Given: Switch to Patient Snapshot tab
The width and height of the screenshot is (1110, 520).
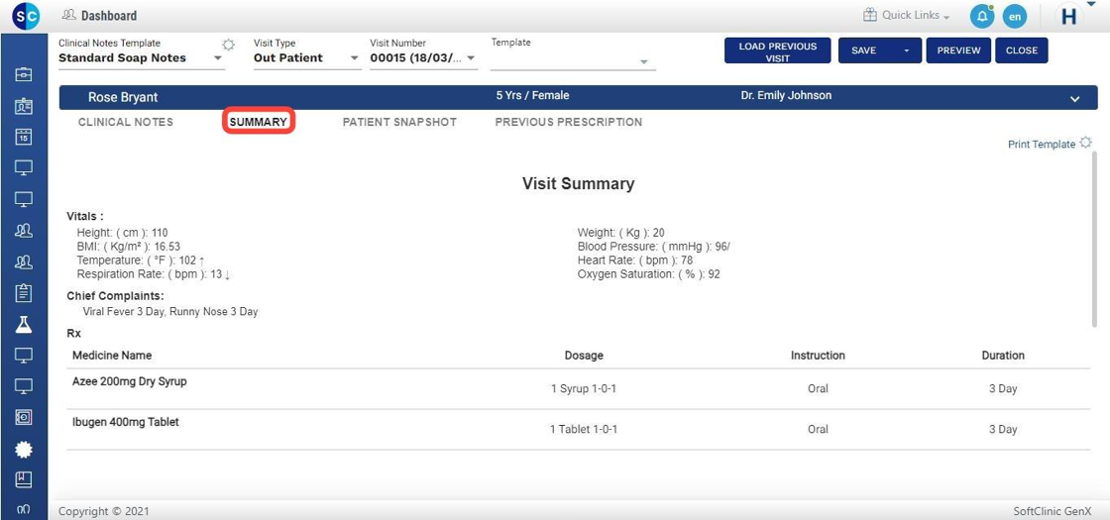Looking at the screenshot, I should (400, 122).
